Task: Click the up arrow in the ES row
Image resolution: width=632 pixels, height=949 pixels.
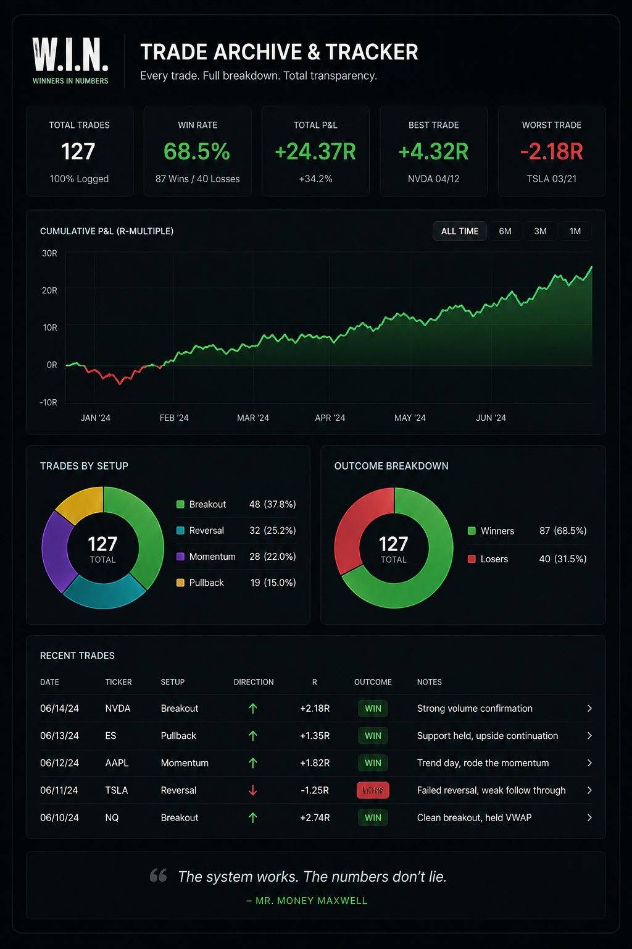Action: [253, 736]
